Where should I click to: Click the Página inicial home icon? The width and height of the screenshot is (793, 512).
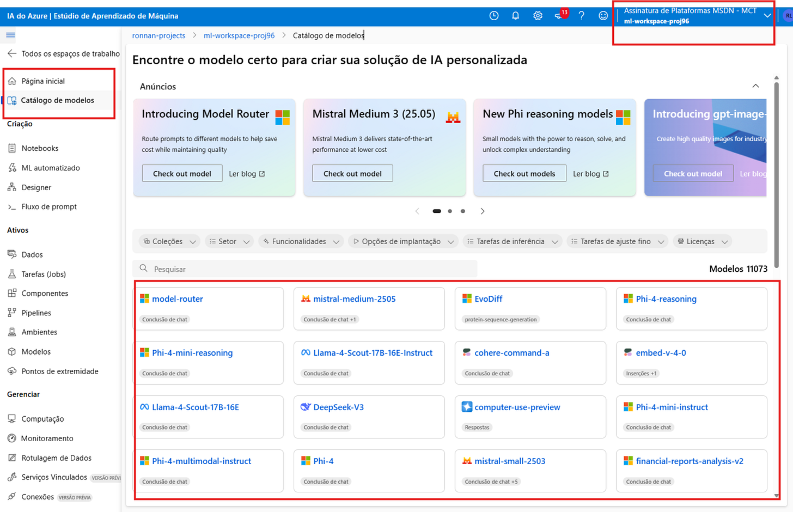coord(12,81)
